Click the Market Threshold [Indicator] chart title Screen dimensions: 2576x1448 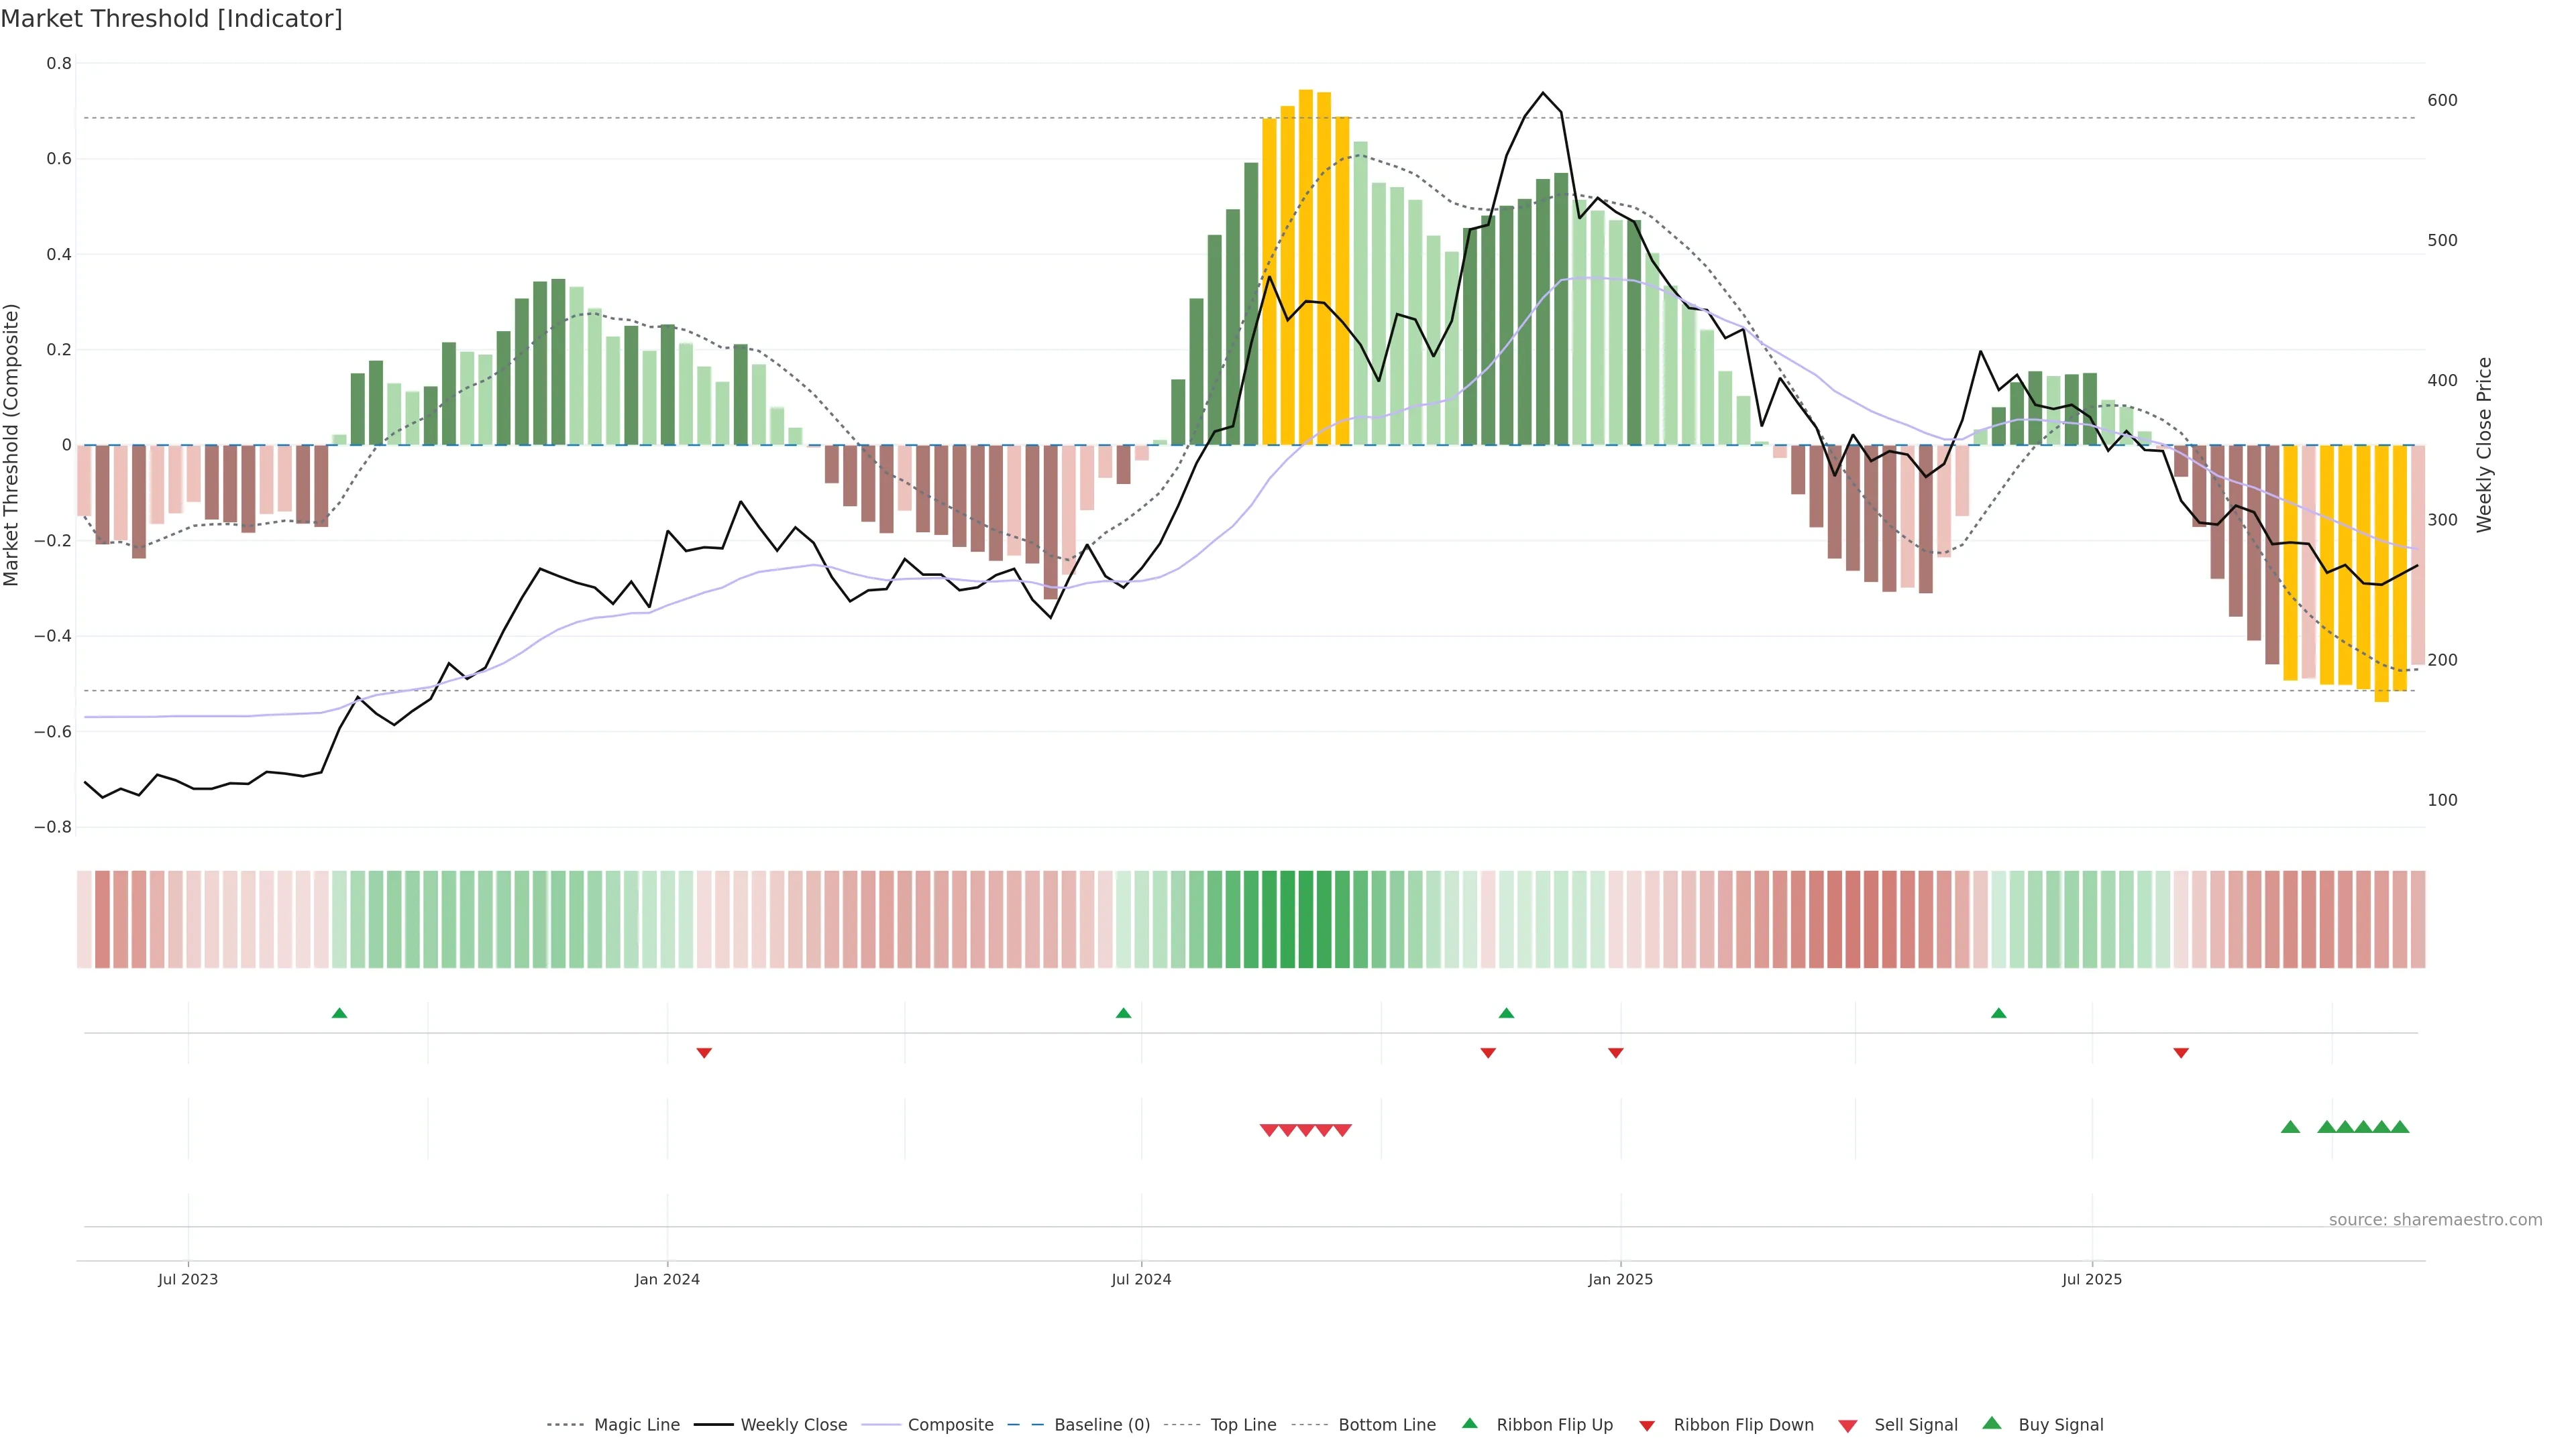tap(171, 19)
